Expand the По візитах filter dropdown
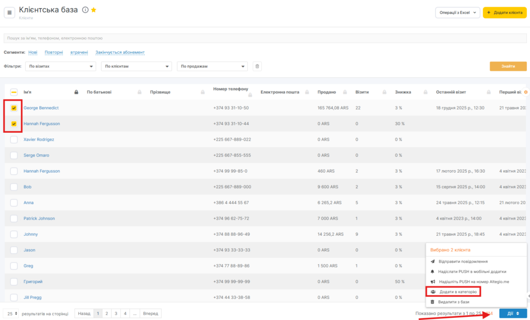This screenshot has height=320, width=530. (61, 66)
